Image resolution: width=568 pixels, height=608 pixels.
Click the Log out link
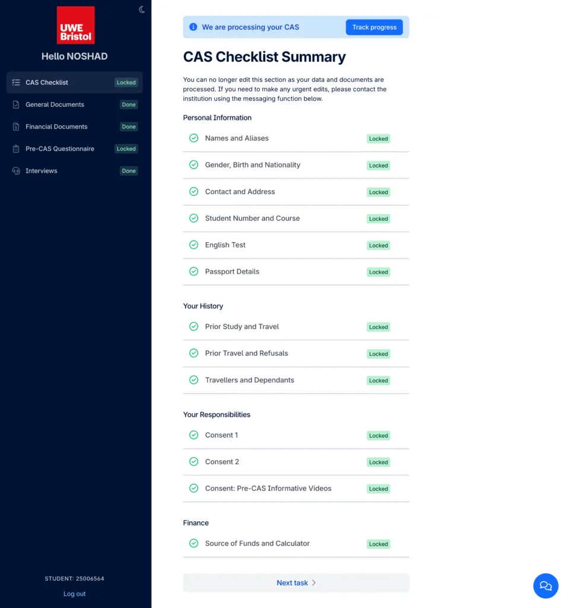75,594
